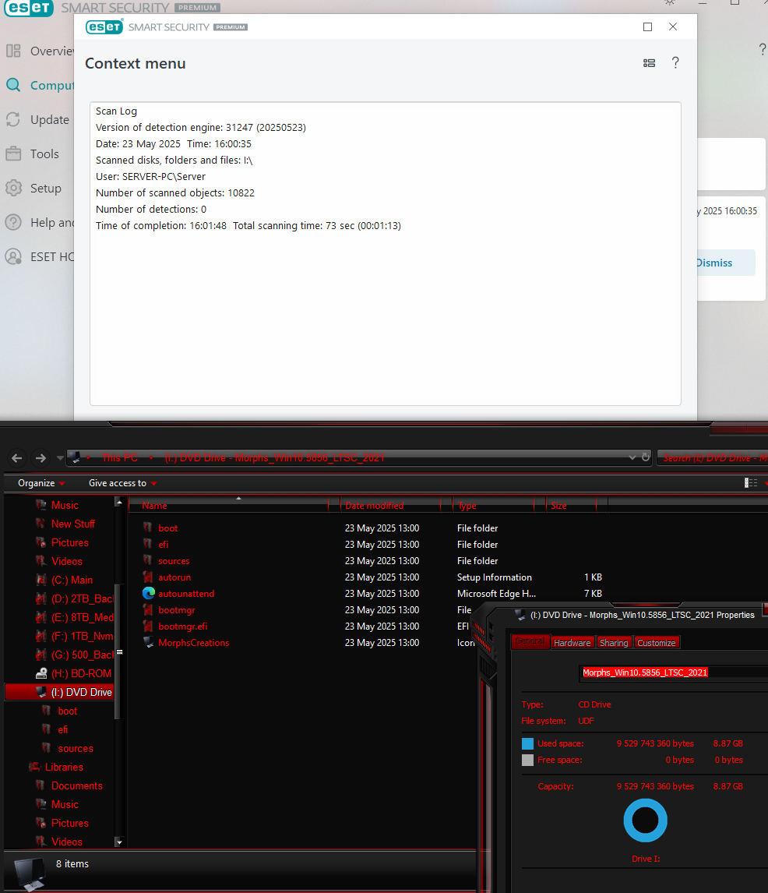Open (E:) 8TB_Med drive in tree
This screenshot has width=768, height=893.
pyautogui.click(x=82, y=617)
